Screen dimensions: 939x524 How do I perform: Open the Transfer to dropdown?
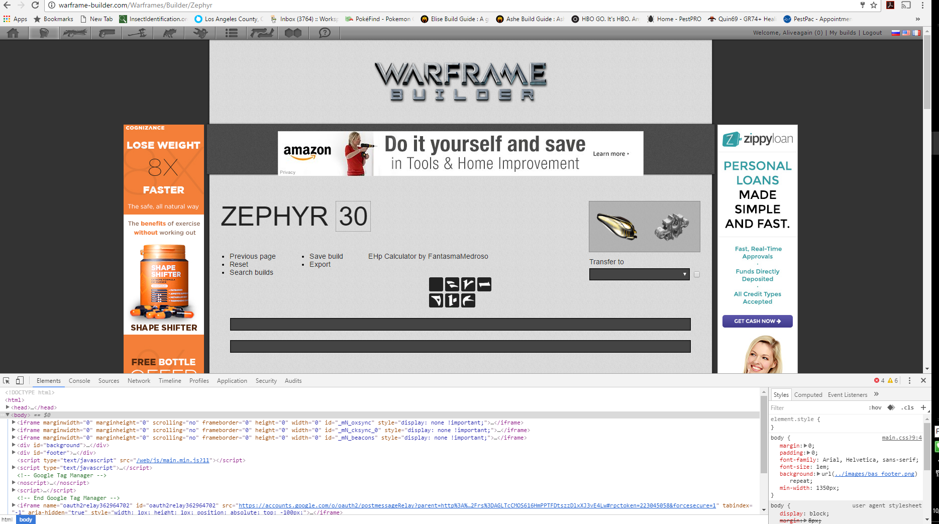(639, 274)
